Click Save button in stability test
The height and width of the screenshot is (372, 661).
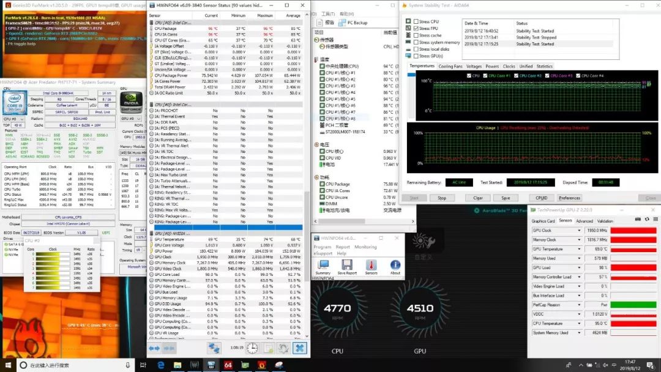pyautogui.click(x=506, y=198)
